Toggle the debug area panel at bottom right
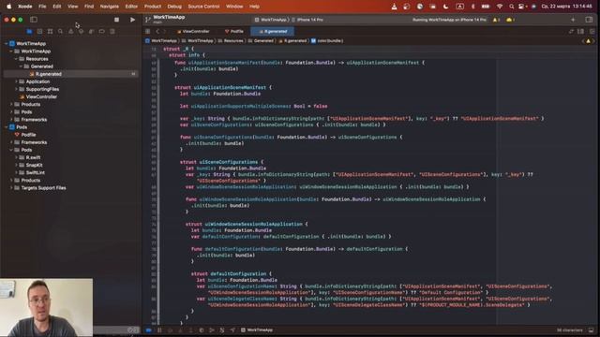 point(592,330)
